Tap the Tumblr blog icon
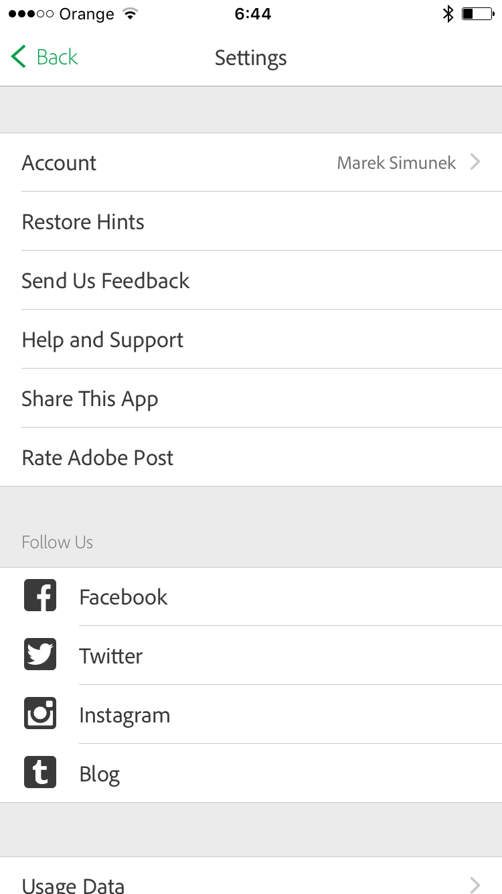502x894 pixels. tap(40, 773)
